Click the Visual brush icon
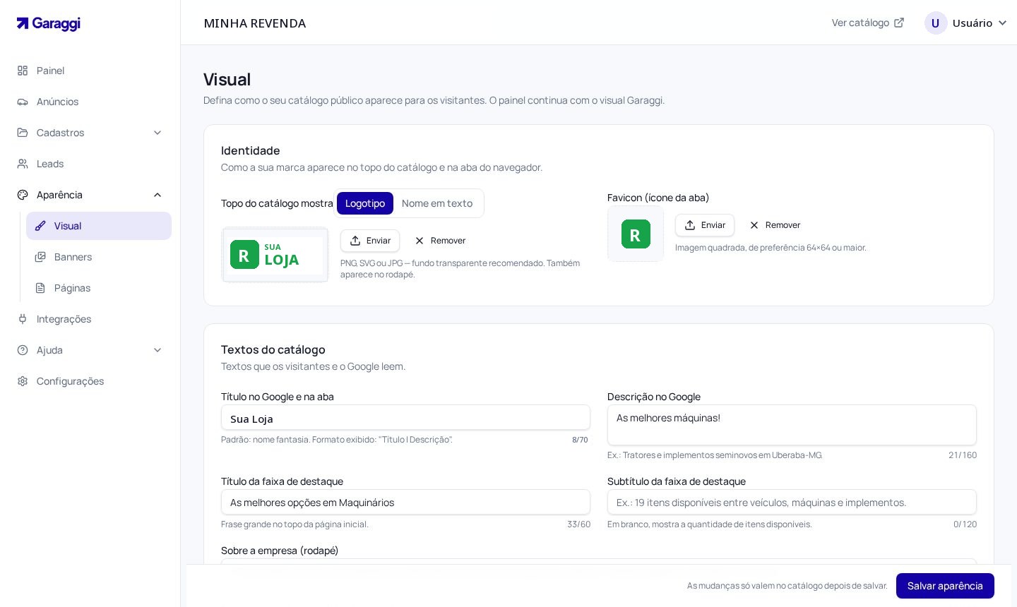 coord(40,226)
